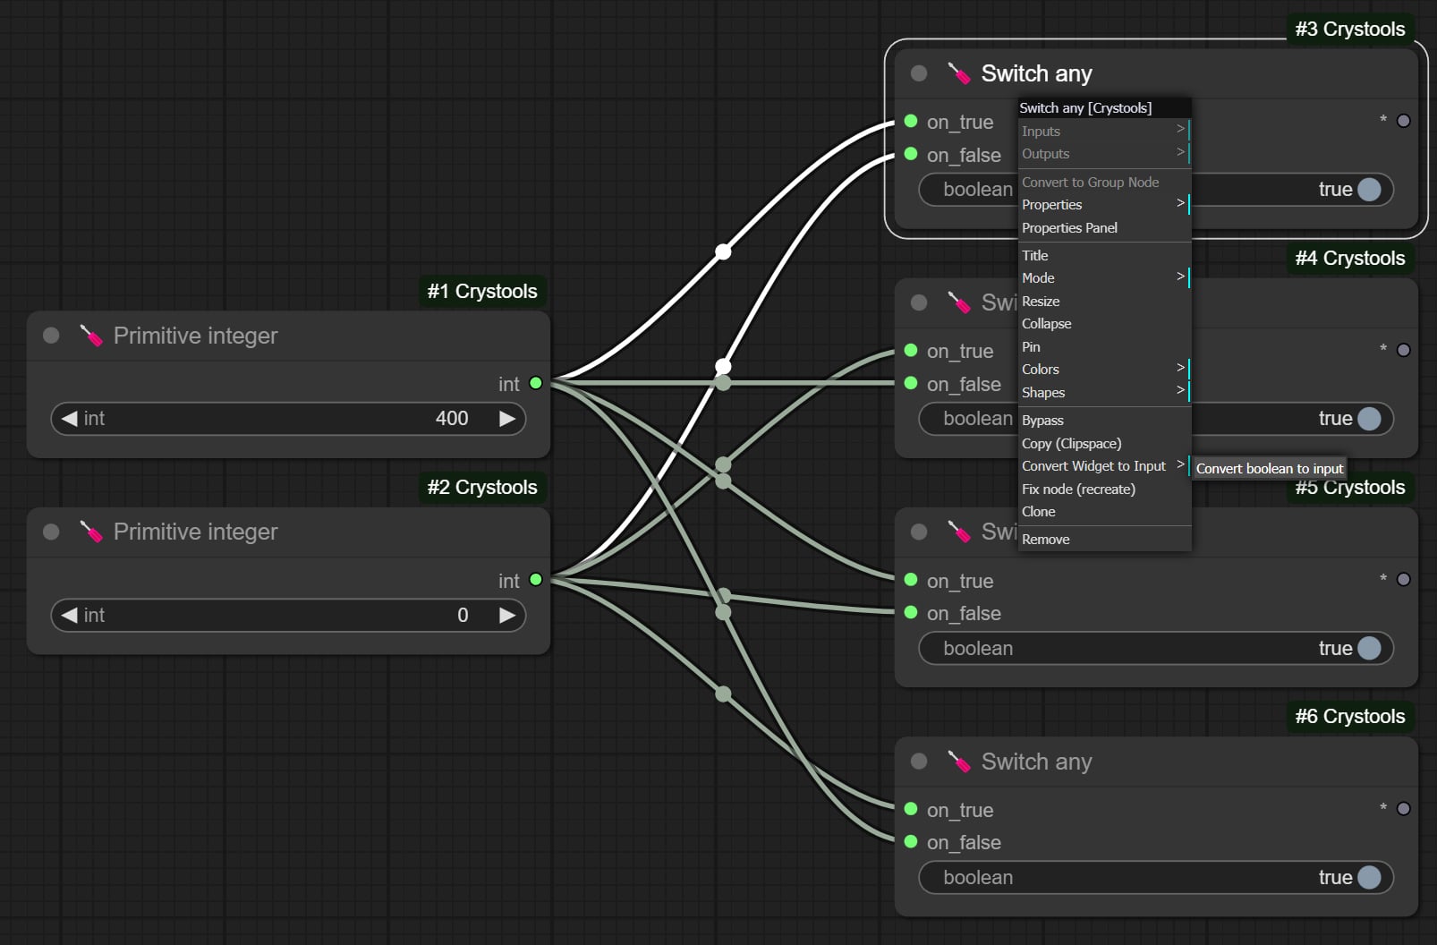Click the int field showing 400

pyautogui.click(x=288, y=419)
